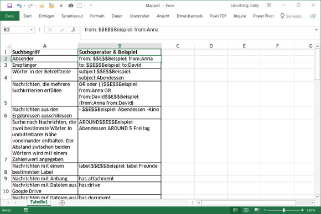This screenshot has height=214, width=321.
Task: Select column D header
Action: 211,46
